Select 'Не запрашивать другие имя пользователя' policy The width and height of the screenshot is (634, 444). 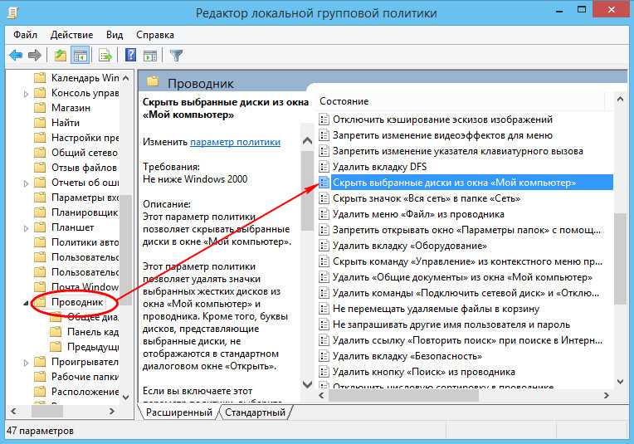[451, 324]
